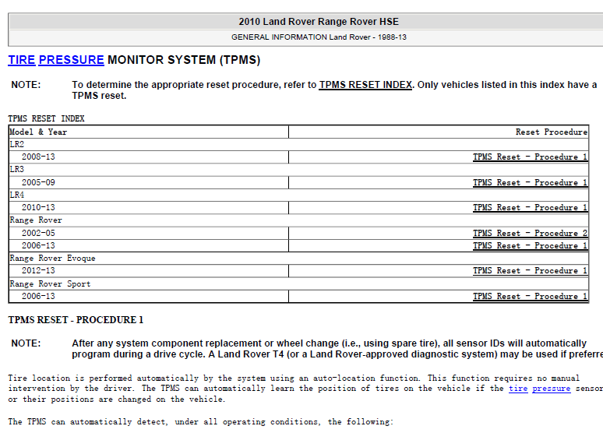
Task: Click the 'MONITOR SYSTEM (TPMS)' heading text
Action: pyautogui.click(x=184, y=60)
